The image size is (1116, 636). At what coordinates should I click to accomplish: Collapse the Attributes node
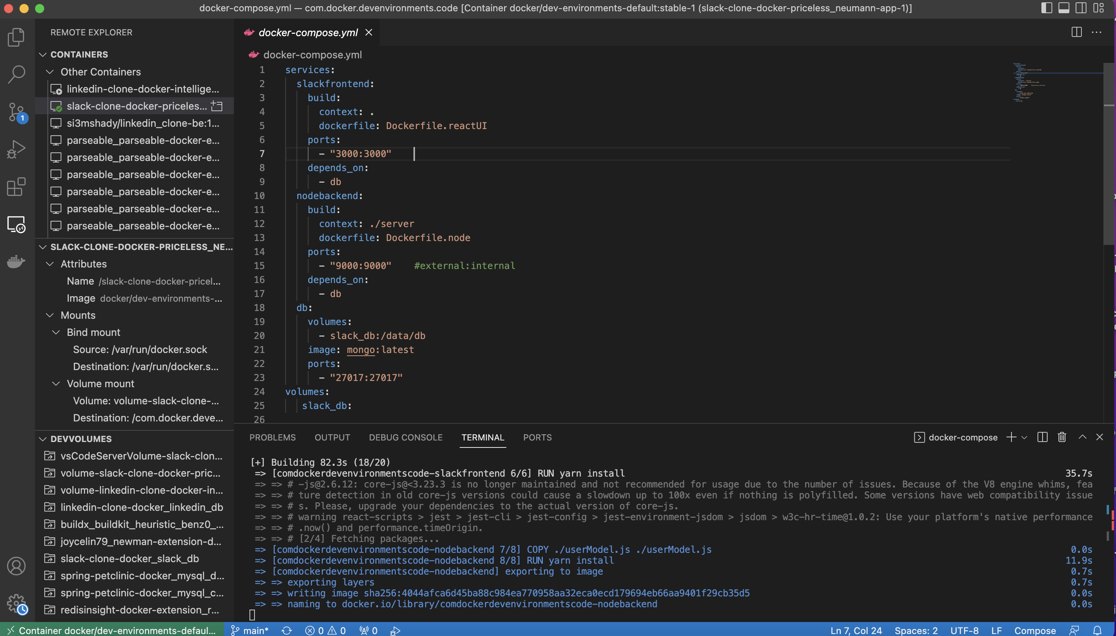[50, 264]
